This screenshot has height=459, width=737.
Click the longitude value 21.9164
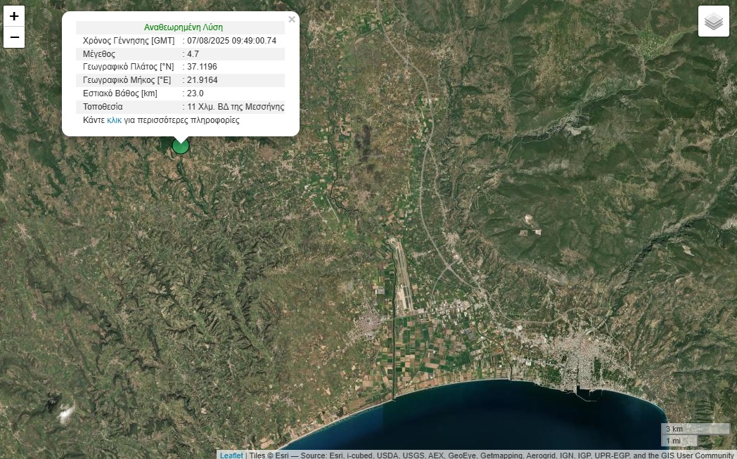click(x=202, y=80)
